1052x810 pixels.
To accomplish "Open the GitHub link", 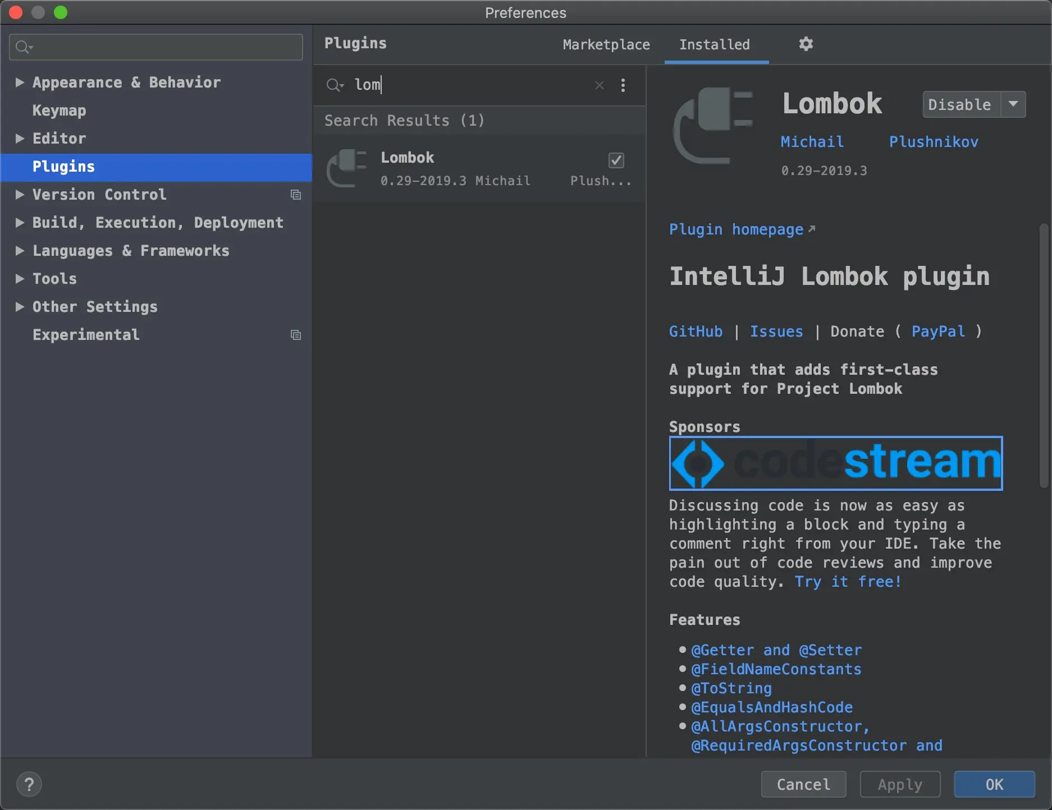I will 696,332.
